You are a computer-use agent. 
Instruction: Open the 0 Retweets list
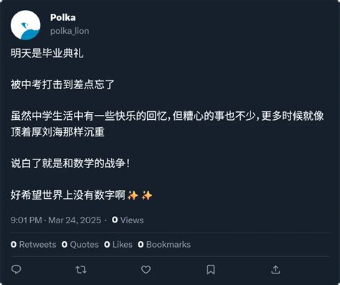tap(34, 245)
